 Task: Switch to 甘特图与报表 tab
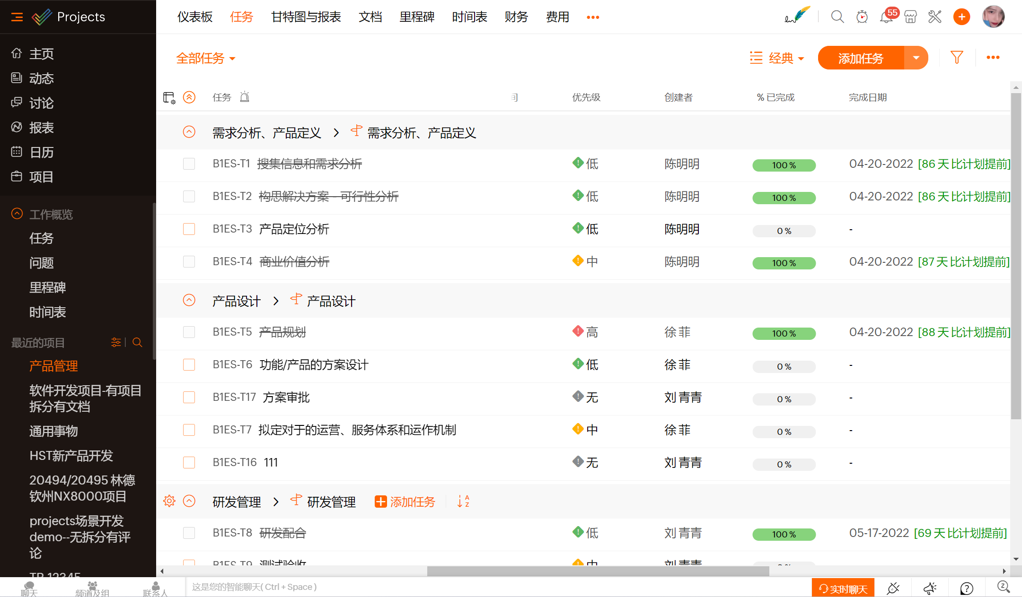point(306,17)
